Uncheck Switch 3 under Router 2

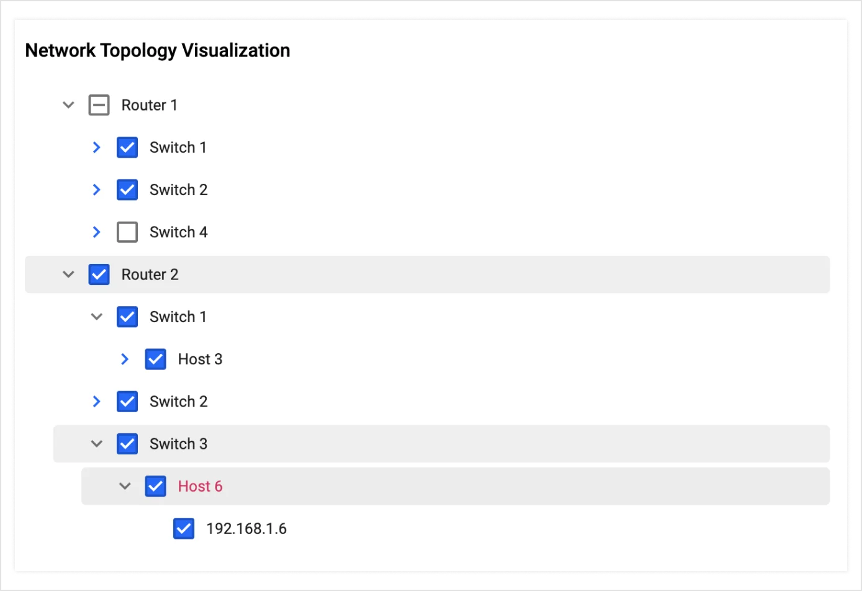(x=127, y=444)
